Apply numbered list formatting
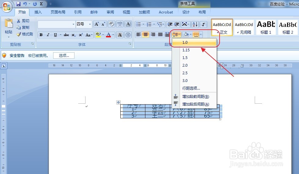 [x=149, y=24]
